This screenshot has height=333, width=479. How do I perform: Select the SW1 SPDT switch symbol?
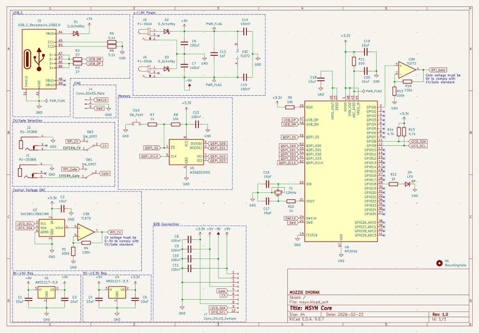(x=89, y=173)
